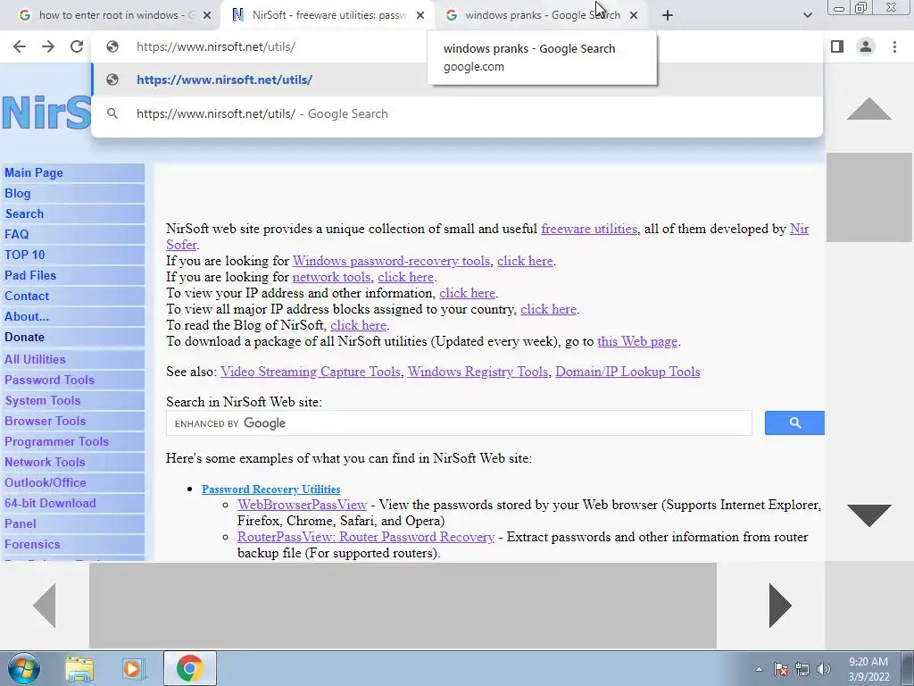The width and height of the screenshot is (914, 686).
Task: Open Browser Tools in sidebar
Action: point(45,421)
